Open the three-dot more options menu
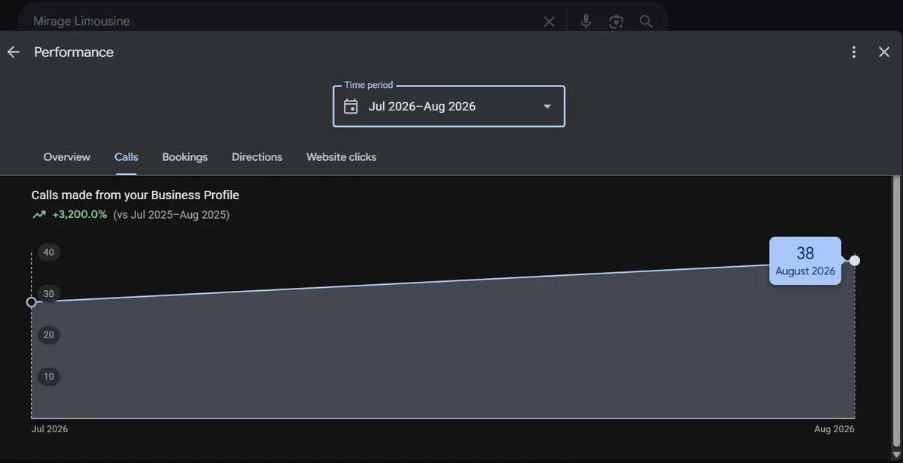Screen dimensions: 903x463 (x=853, y=52)
